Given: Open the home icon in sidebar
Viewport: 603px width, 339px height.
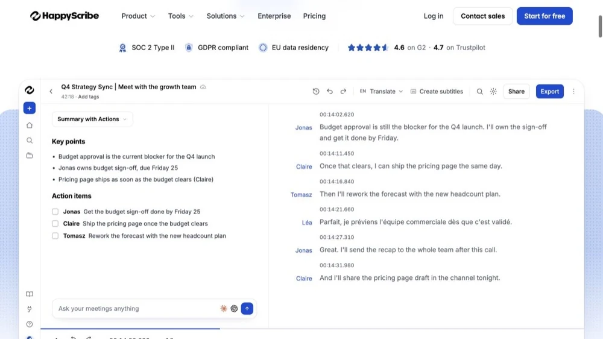Looking at the screenshot, I should point(29,125).
